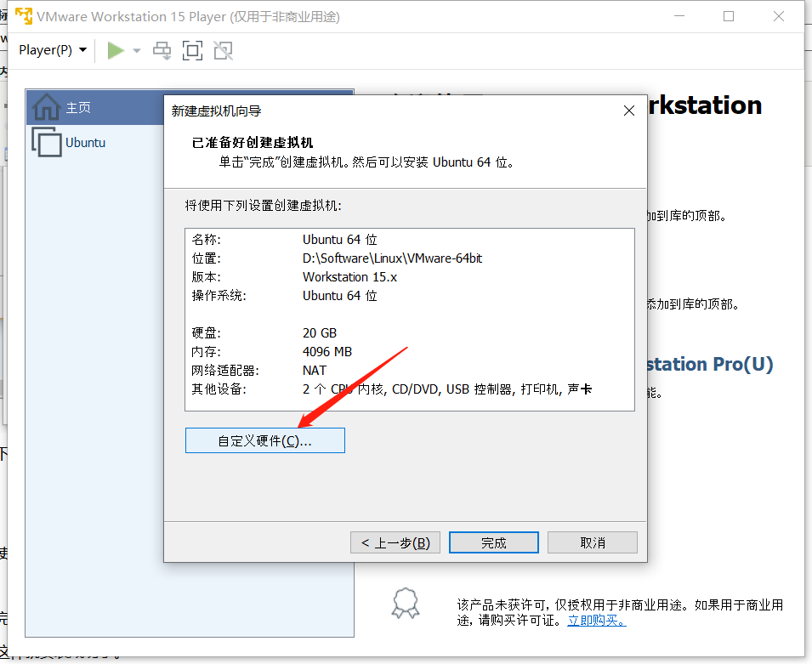Screen dimensions: 812x664
Task: Click the Ubuntu VM icon in the sidebar
Action: (x=47, y=141)
